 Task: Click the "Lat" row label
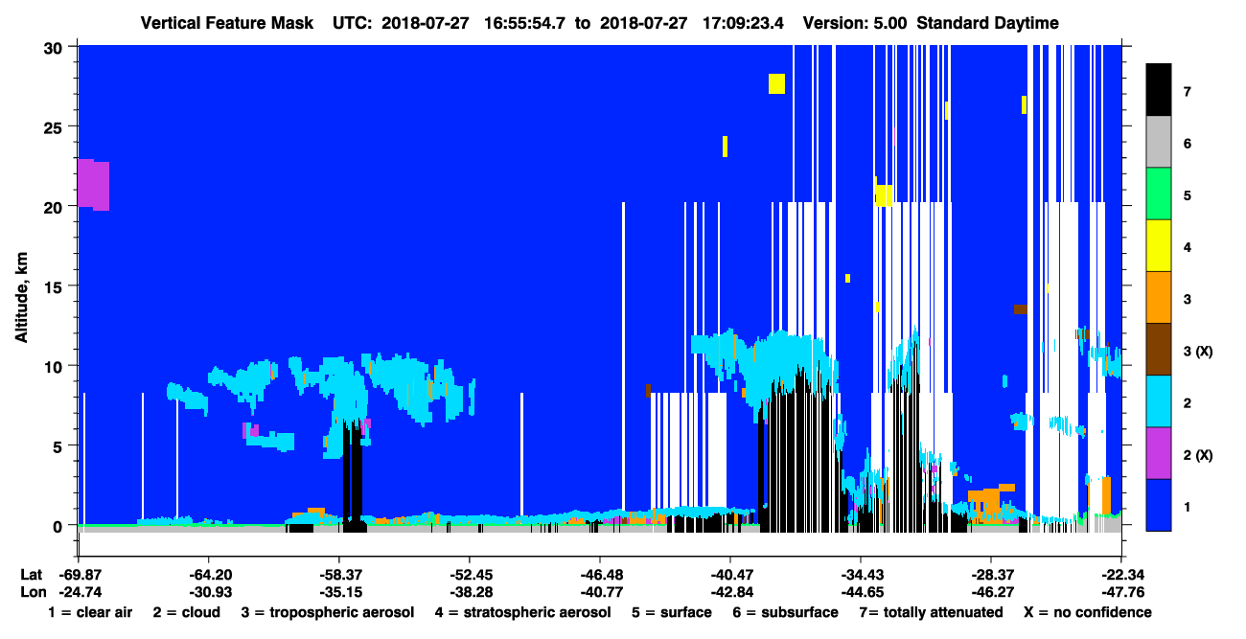pyautogui.click(x=30, y=575)
